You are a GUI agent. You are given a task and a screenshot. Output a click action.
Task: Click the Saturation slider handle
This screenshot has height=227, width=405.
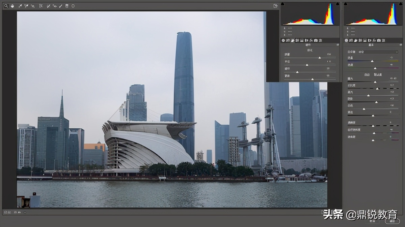373,140
